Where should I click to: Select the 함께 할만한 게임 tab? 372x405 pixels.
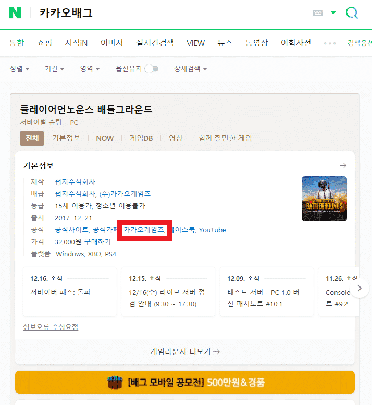225,138
